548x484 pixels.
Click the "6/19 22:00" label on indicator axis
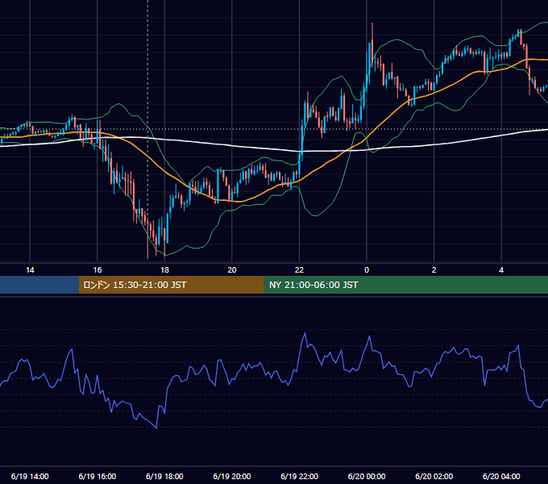pyautogui.click(x=299, y=476)
